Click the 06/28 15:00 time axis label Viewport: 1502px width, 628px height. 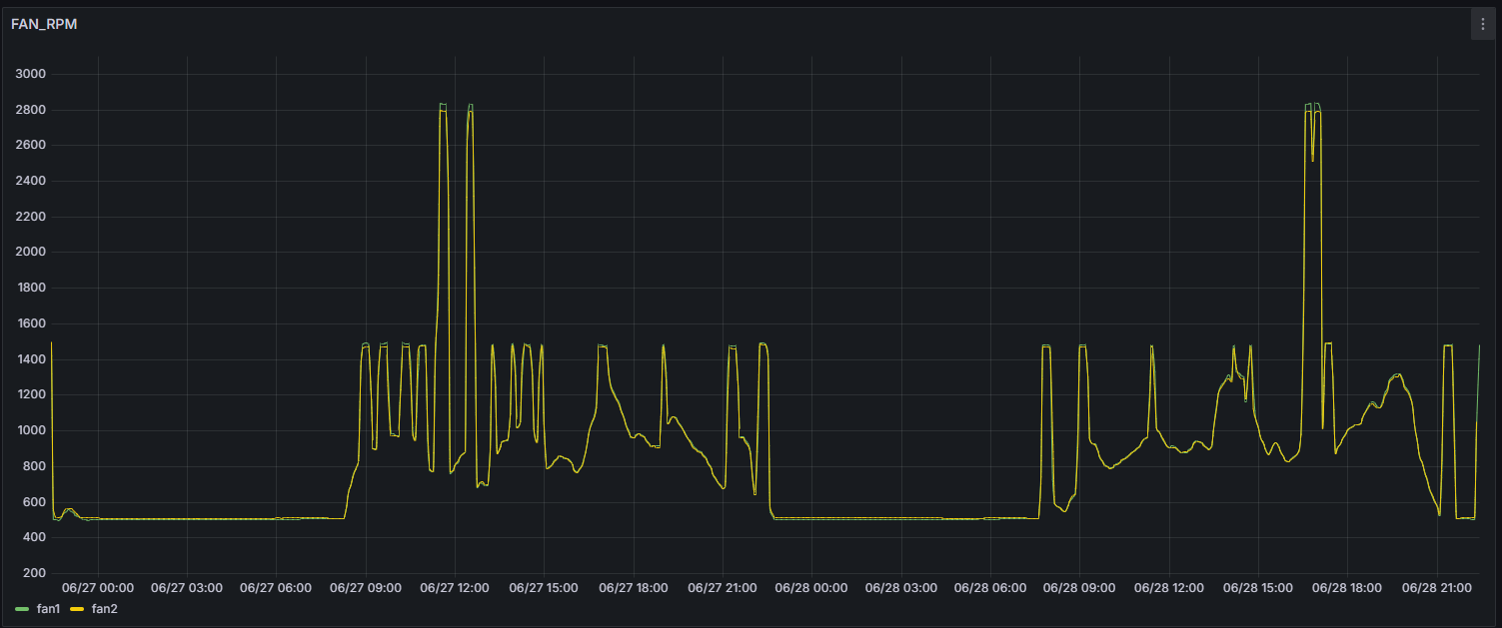pos(1258,588)
